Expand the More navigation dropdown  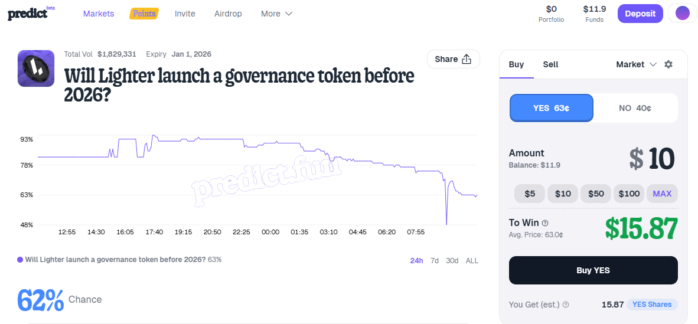point(276,14)
